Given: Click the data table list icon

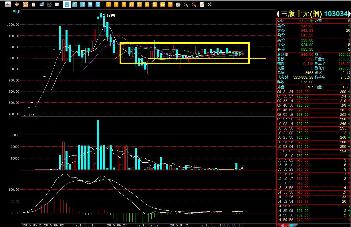Looking at the screenshot, I should coord(57,5).
